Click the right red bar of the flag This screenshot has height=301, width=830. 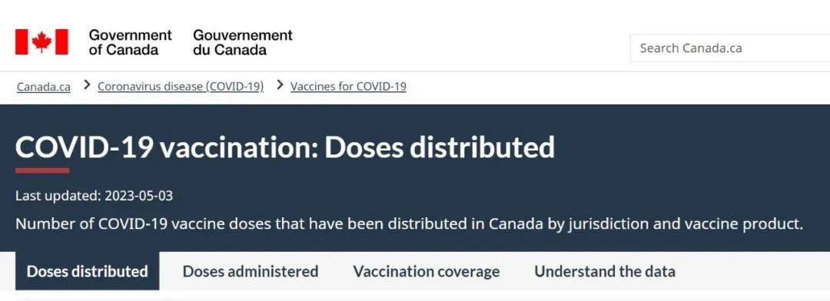(x=61, y=41)
